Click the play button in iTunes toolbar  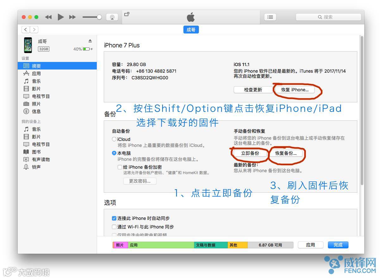point(61,17)
